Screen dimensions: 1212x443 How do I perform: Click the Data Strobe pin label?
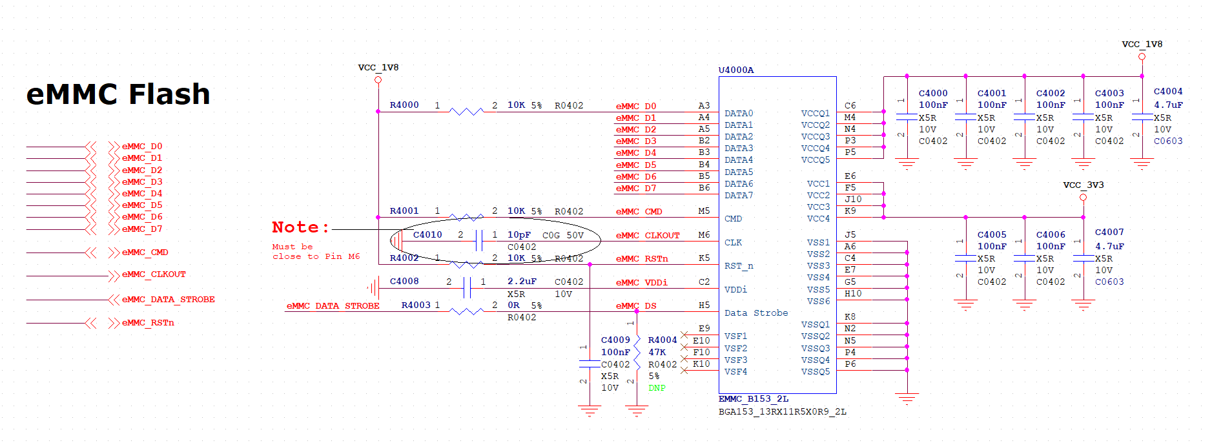coord(755,313)
